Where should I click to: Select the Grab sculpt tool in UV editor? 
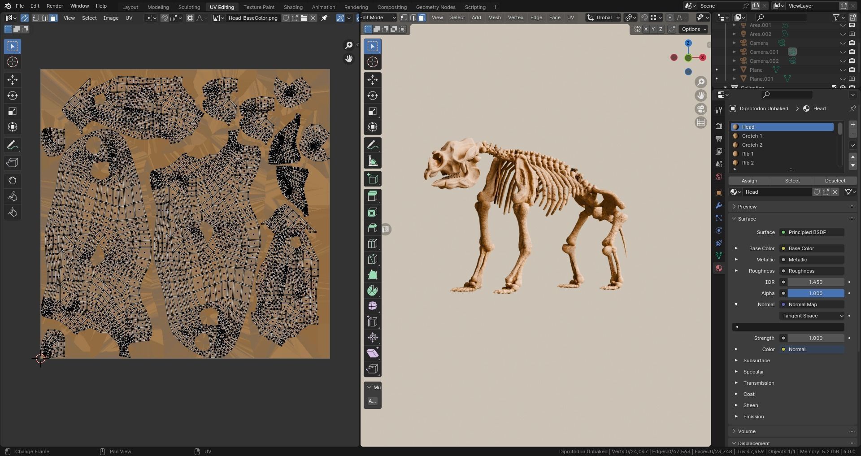pyautogui.click(x=13, y=181)
